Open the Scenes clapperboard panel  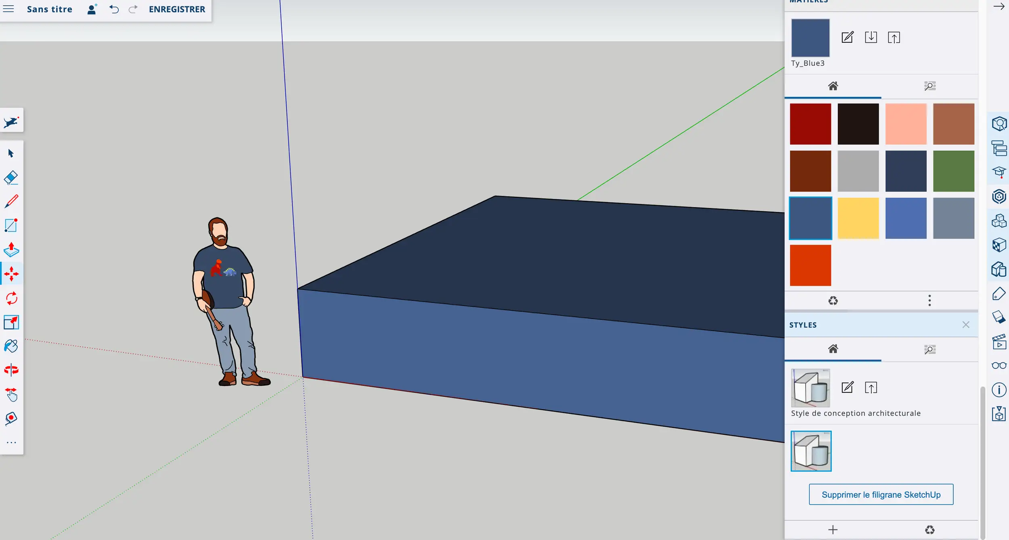tap(999, 342)
